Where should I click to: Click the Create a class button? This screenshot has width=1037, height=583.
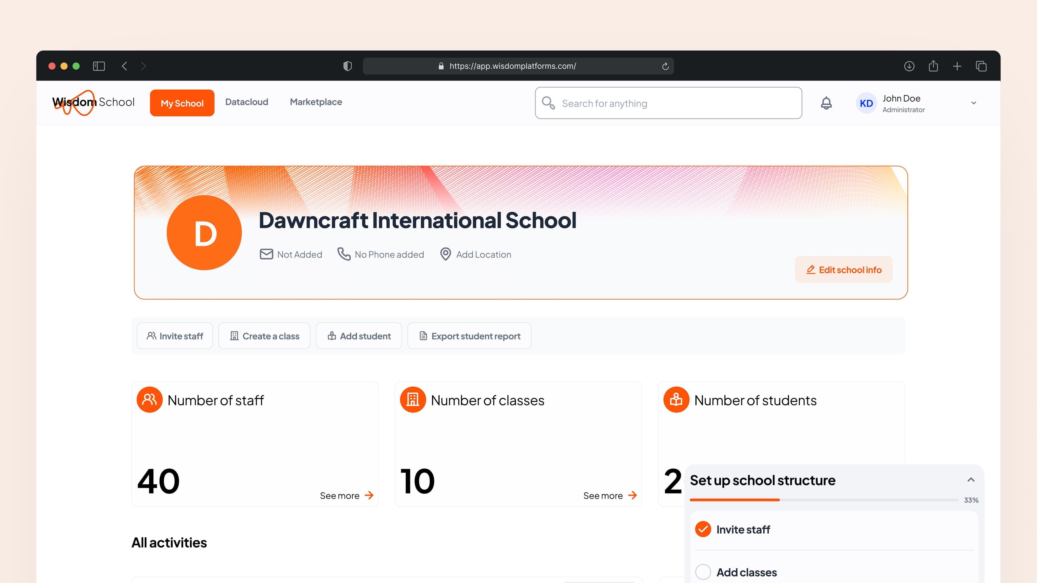[x=264, y=336]
